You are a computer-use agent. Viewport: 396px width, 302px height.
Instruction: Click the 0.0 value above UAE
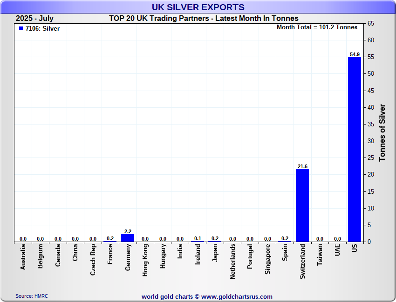[x=337, y=239]
